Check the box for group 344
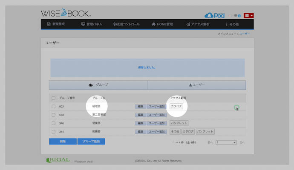 [53, 132]
